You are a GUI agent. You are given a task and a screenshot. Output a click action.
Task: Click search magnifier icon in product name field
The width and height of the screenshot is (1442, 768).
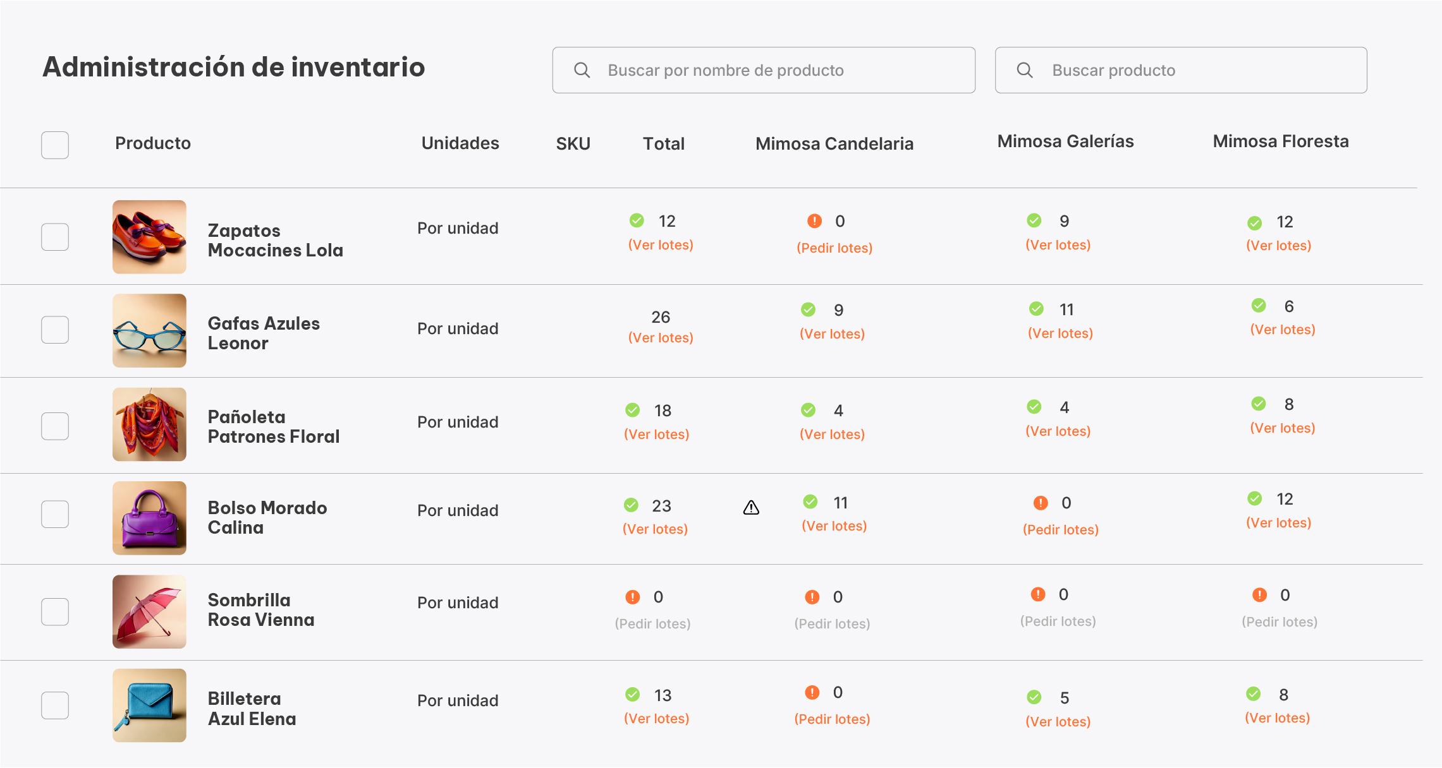coord(582,70)
